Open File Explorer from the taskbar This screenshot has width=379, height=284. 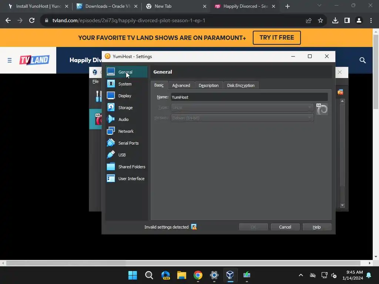click(x=181, y=275)
